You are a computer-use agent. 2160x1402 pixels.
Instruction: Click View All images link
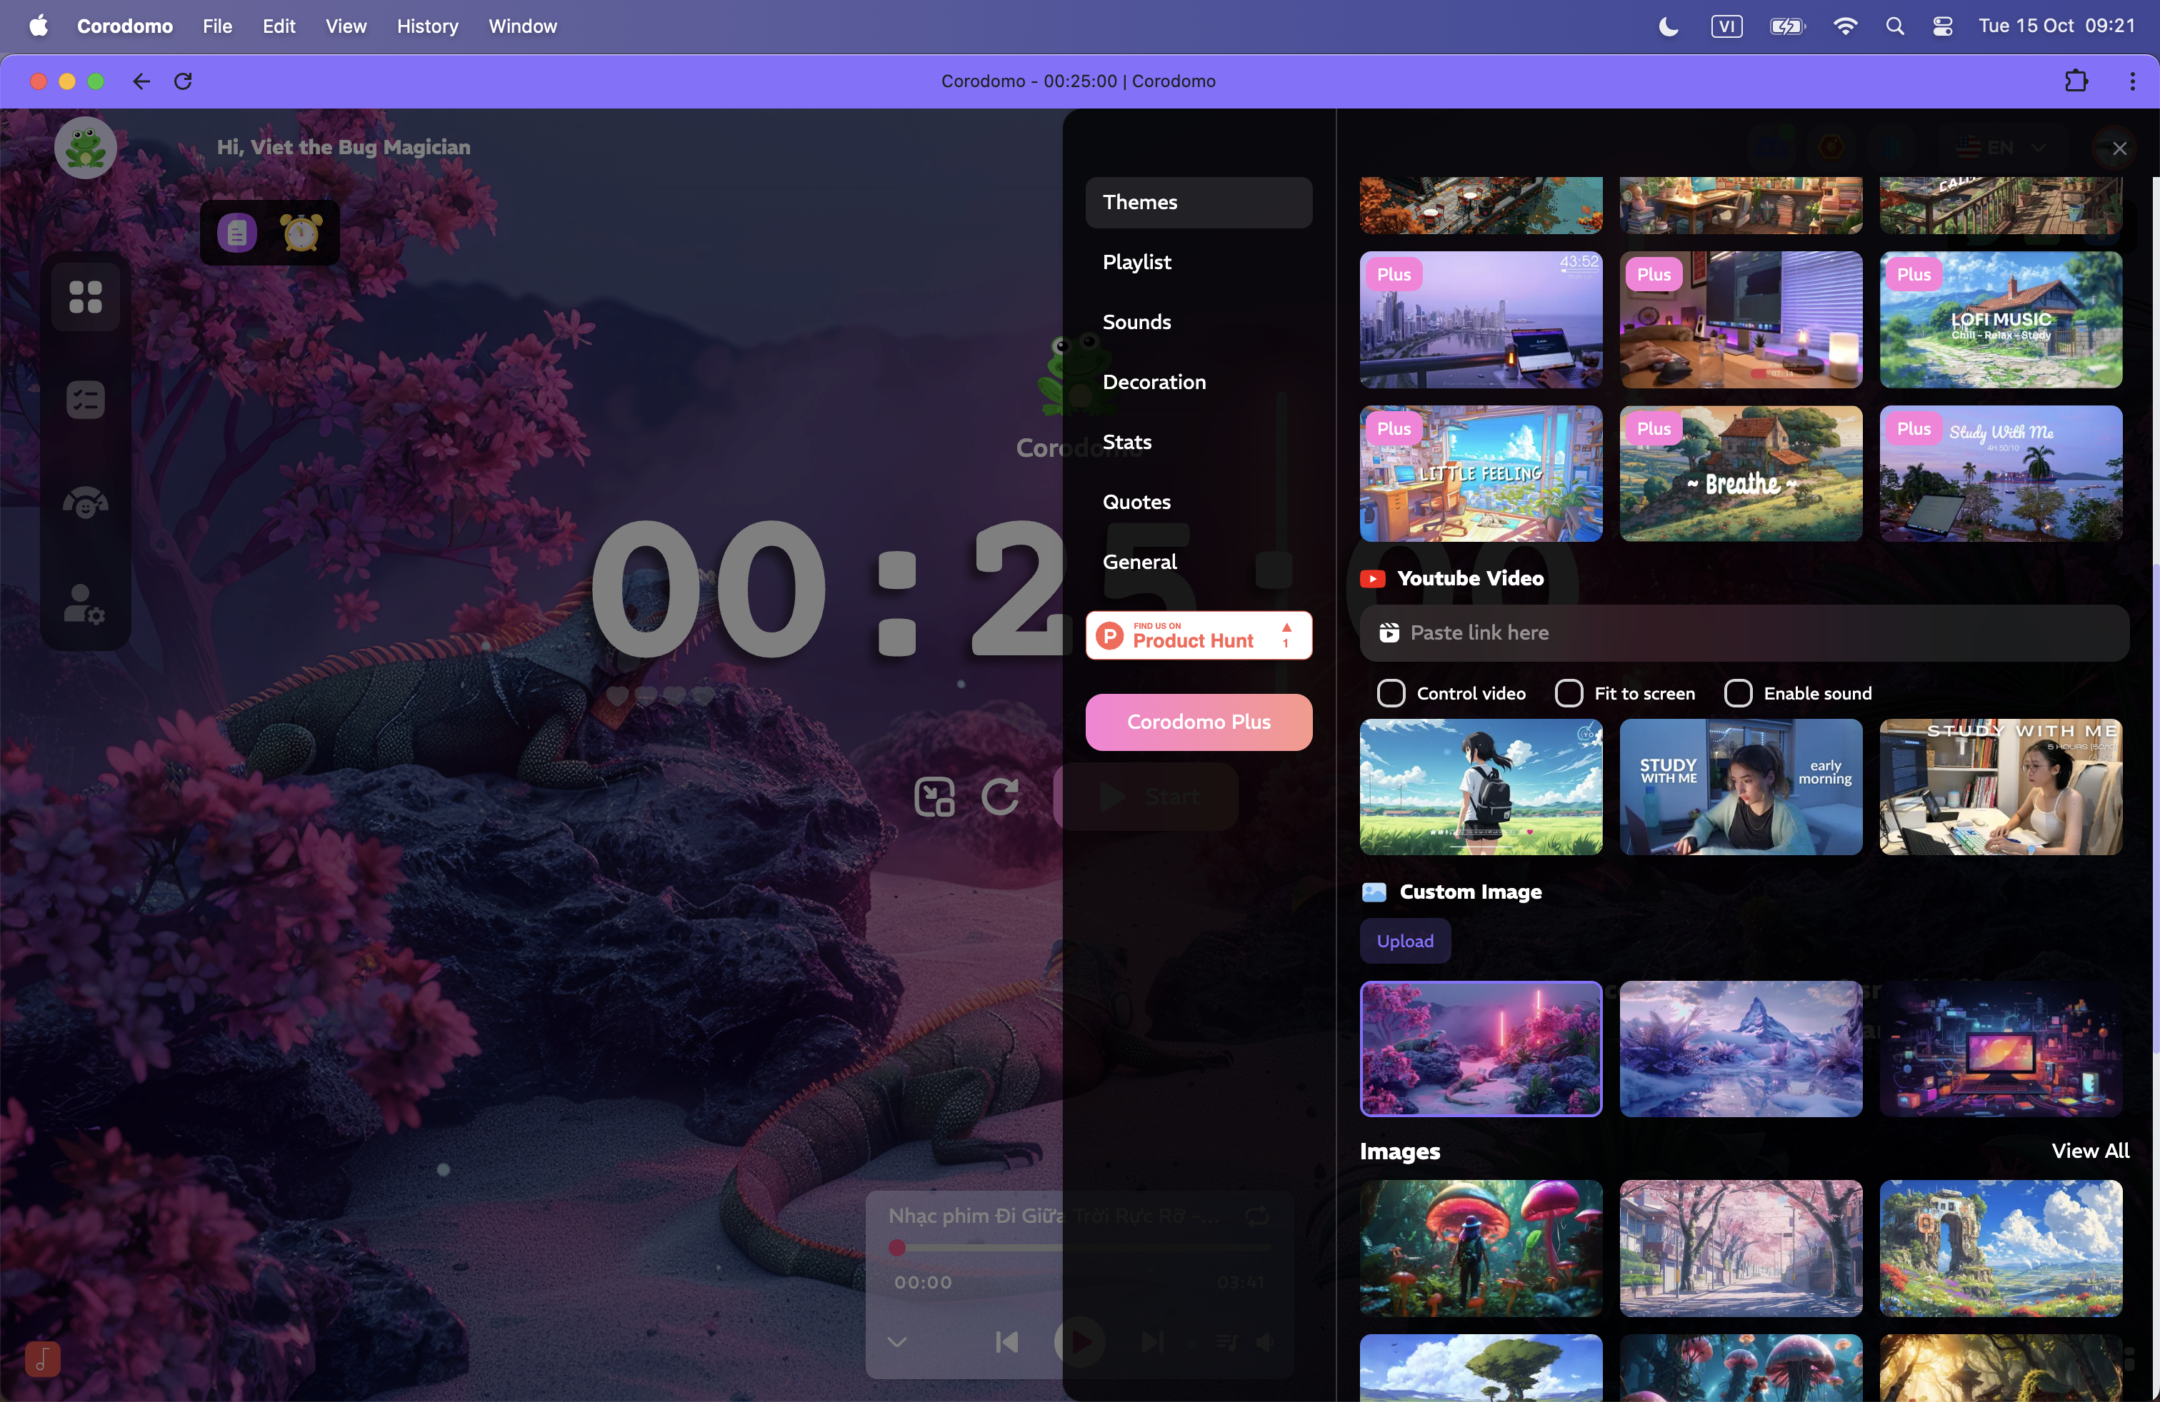click(2090, 1151)
